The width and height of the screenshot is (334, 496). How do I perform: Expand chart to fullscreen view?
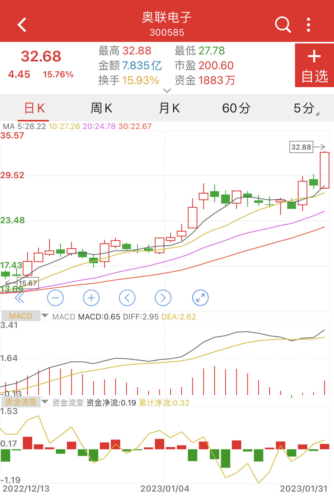tap(200, 298)
